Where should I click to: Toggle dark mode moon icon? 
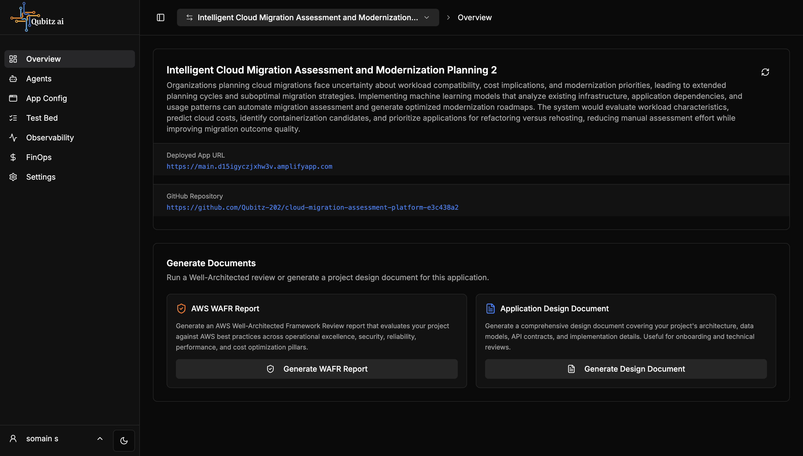point(124,440)
